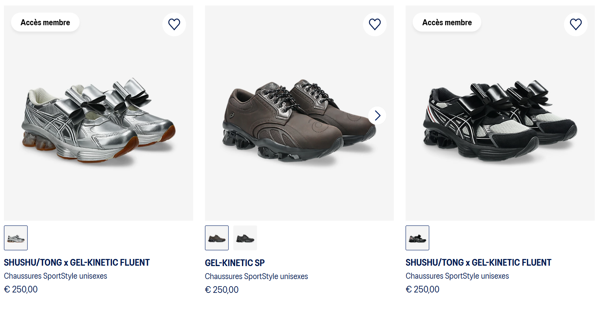Open black SHUSHU/TONG x GEL-KINETIC FLUENT title link
The height and width of the screenshot is (311, 607).
(x=479, y=263)
